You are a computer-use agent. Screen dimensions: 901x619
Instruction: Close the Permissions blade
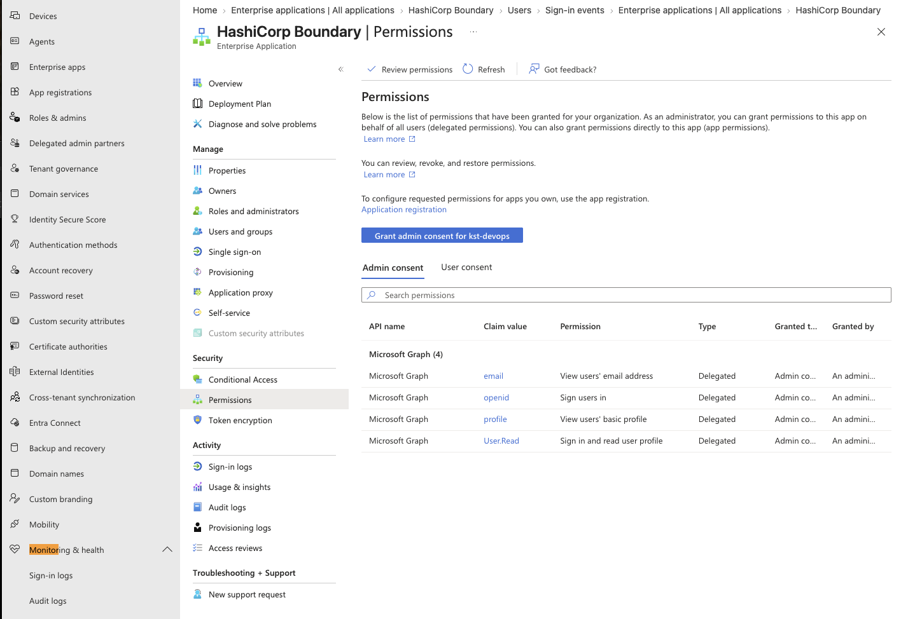[x=881, y=32]
